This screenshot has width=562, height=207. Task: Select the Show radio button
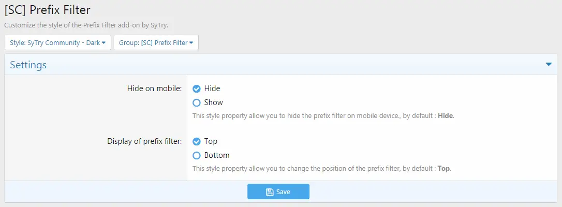(197, 103)
